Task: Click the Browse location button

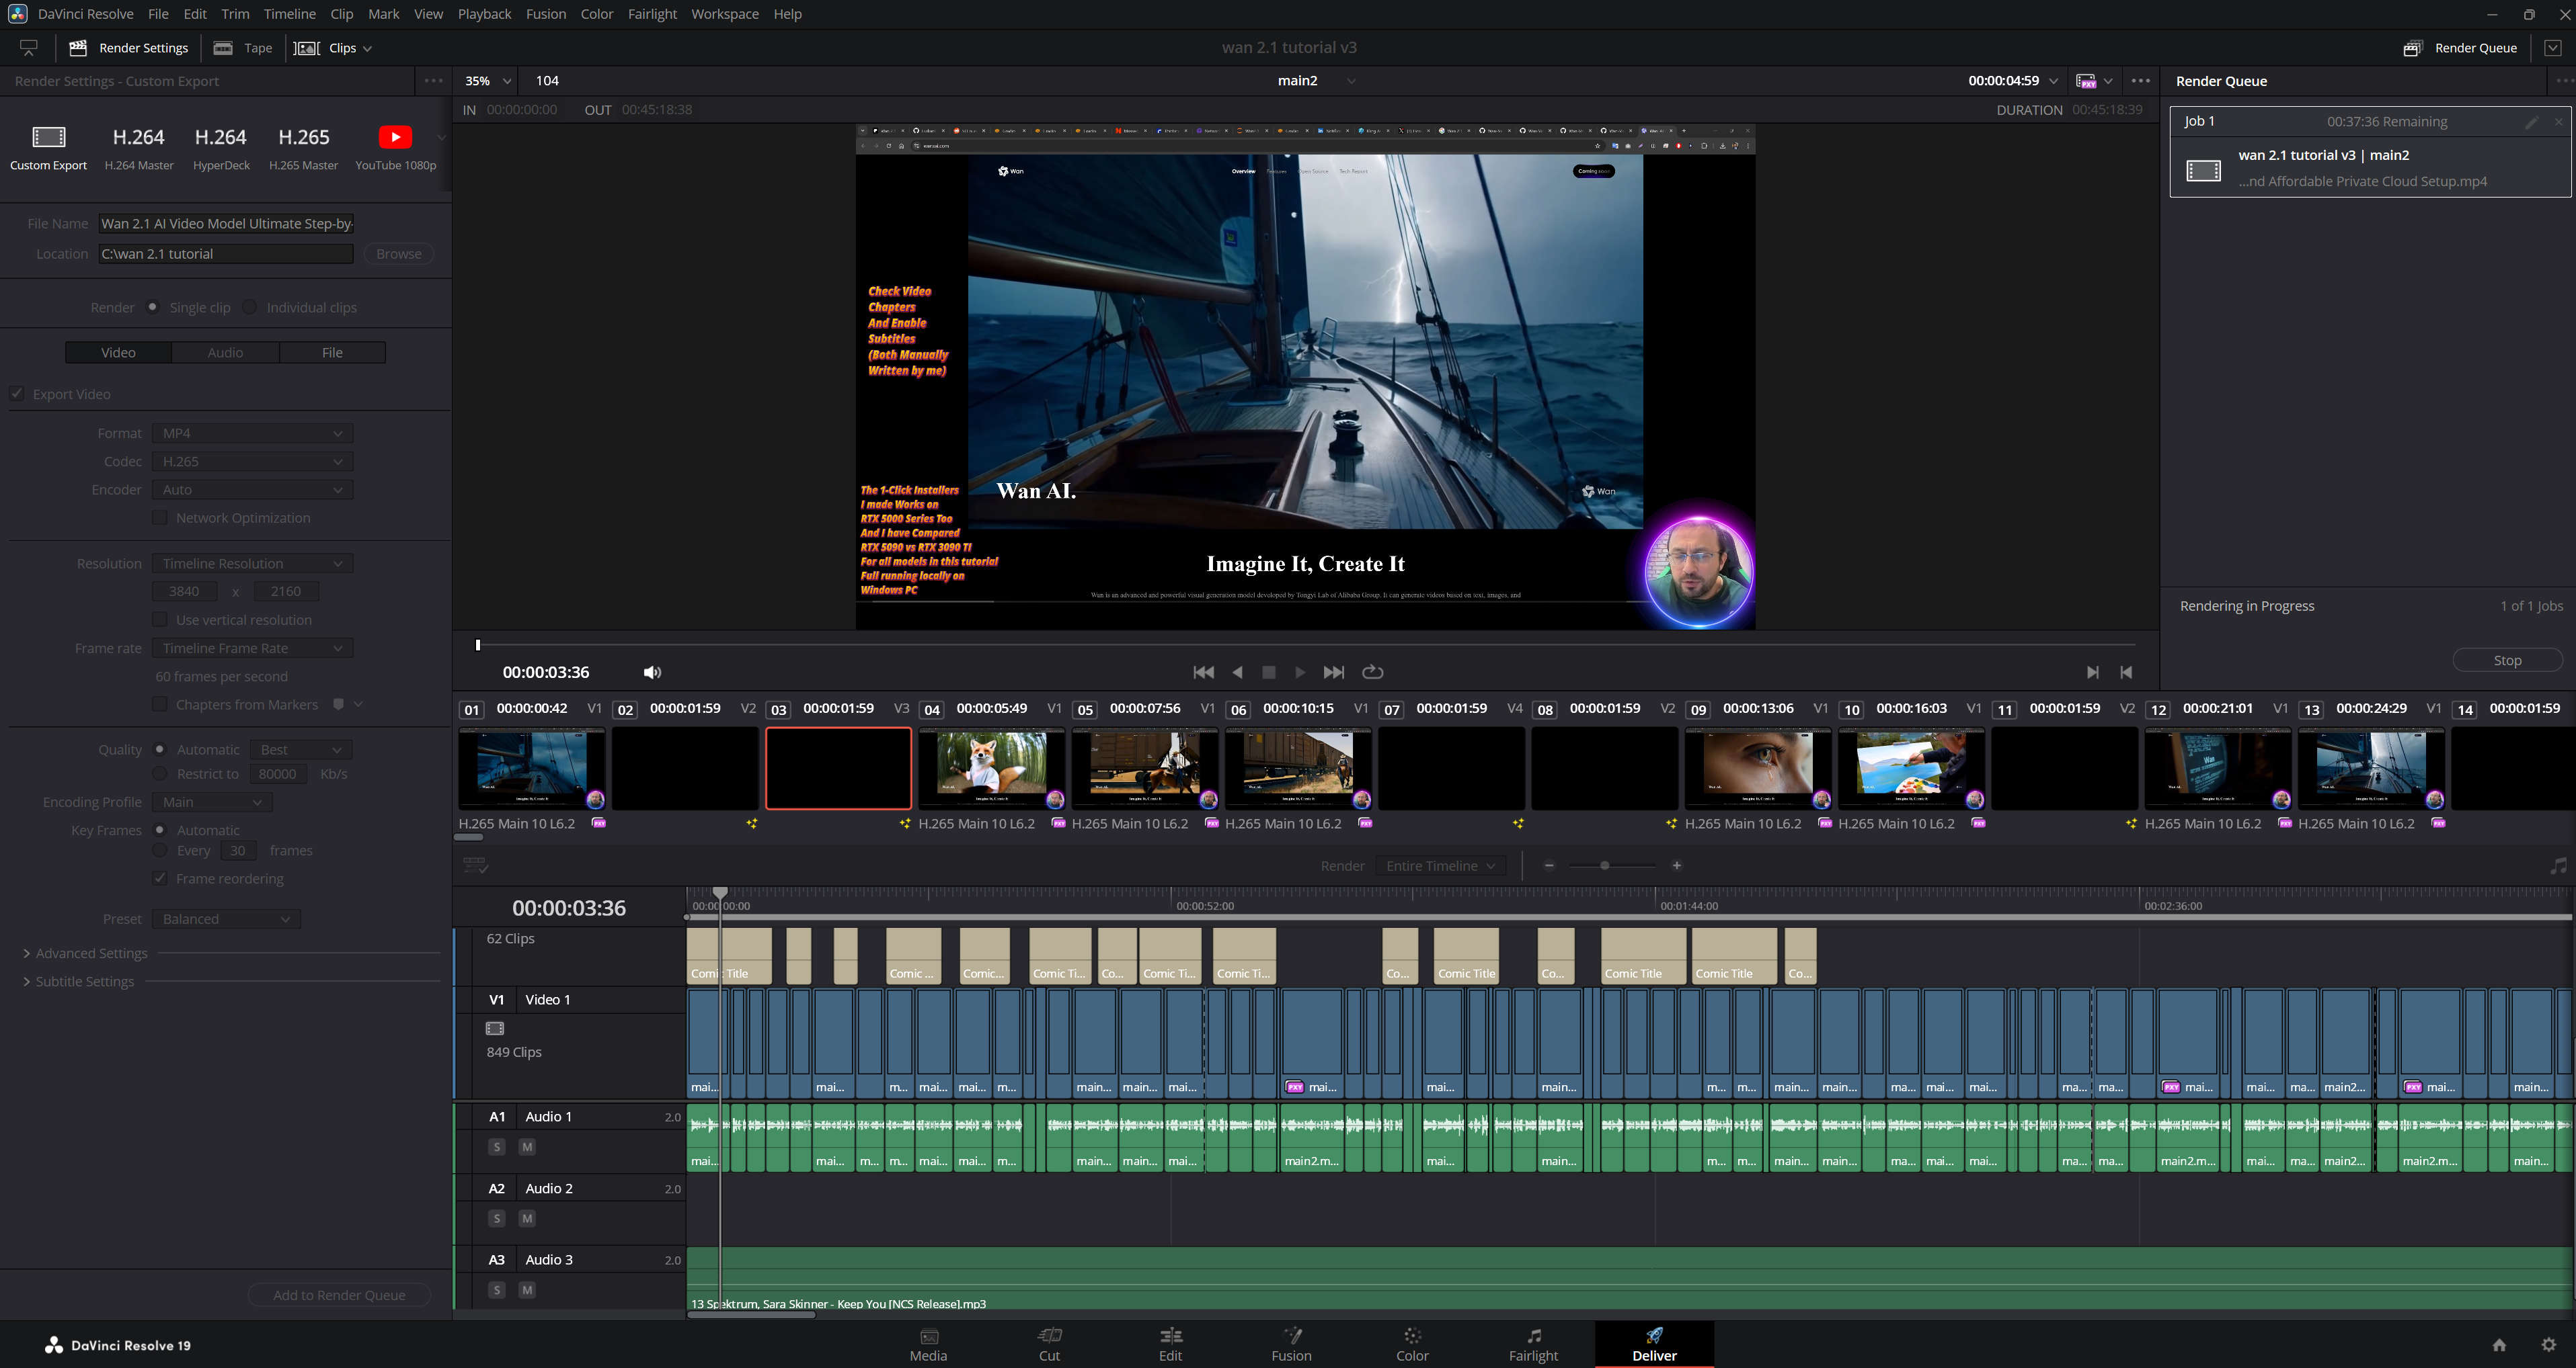Action: (398, 254)
